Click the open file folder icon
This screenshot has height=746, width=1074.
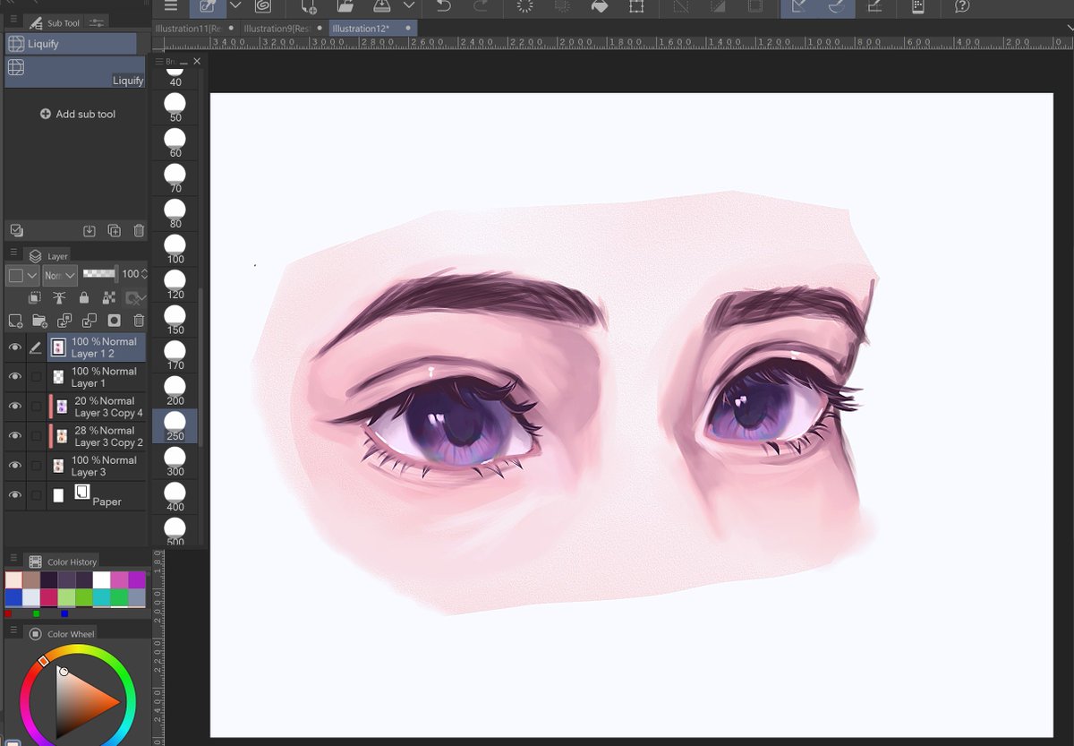click(346, 6)
